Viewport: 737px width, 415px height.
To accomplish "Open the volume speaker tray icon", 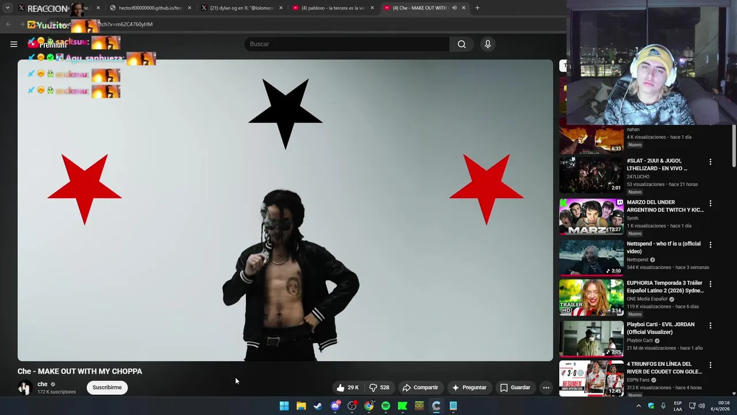I will point(701,406).
